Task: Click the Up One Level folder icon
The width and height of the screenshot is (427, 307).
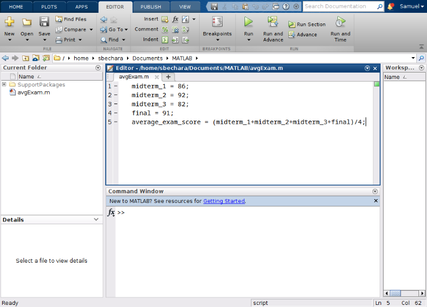Action: 26,58
